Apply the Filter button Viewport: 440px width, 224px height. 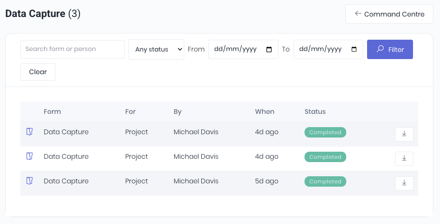click(390, 49)
